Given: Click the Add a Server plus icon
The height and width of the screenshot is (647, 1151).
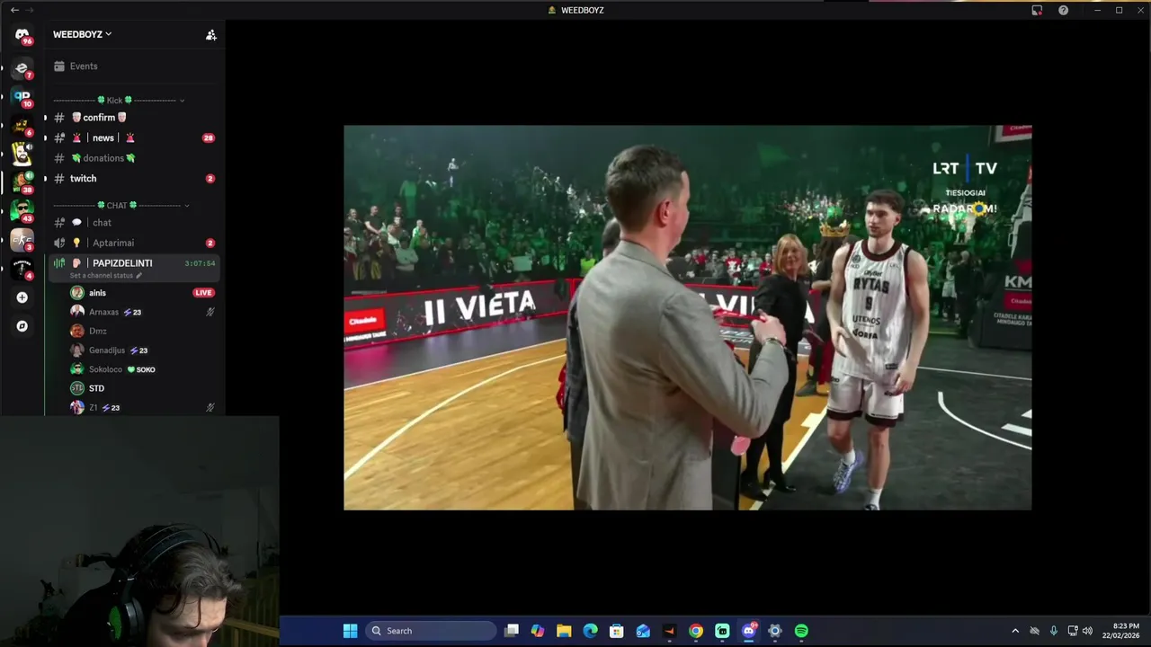Looking at the screenshot, I should coord(22,297).
